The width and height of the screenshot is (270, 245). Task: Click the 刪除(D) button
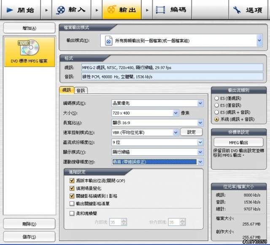[29, 224]
